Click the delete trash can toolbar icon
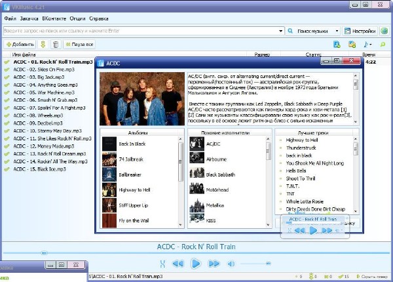The height and width of the screenshot is (282, 393). (56, 45)
